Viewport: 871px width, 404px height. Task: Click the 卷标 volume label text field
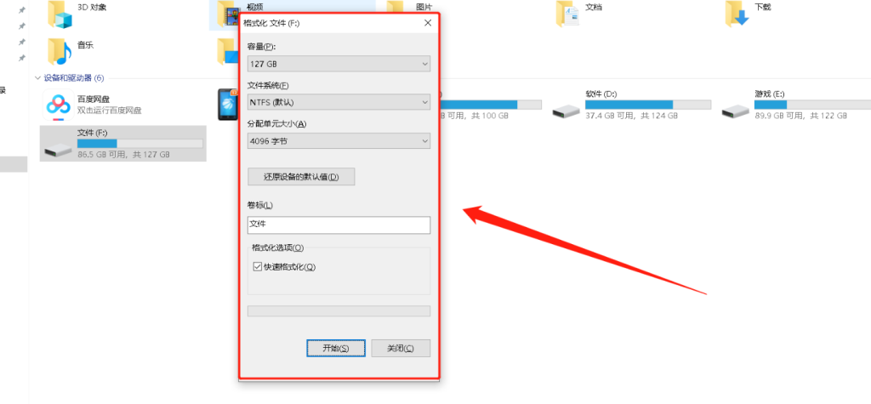339,225
